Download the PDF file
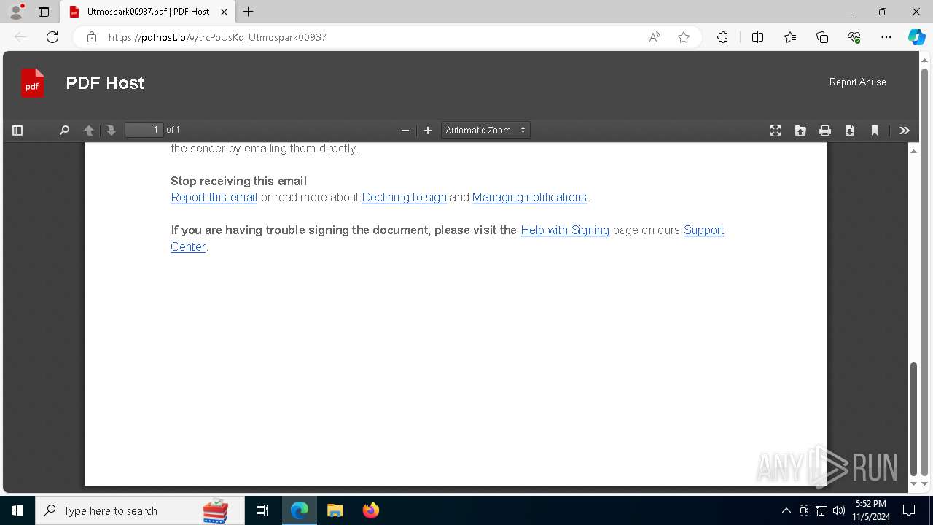The width and height of the screenshot is (933, 525). (850, 131)
